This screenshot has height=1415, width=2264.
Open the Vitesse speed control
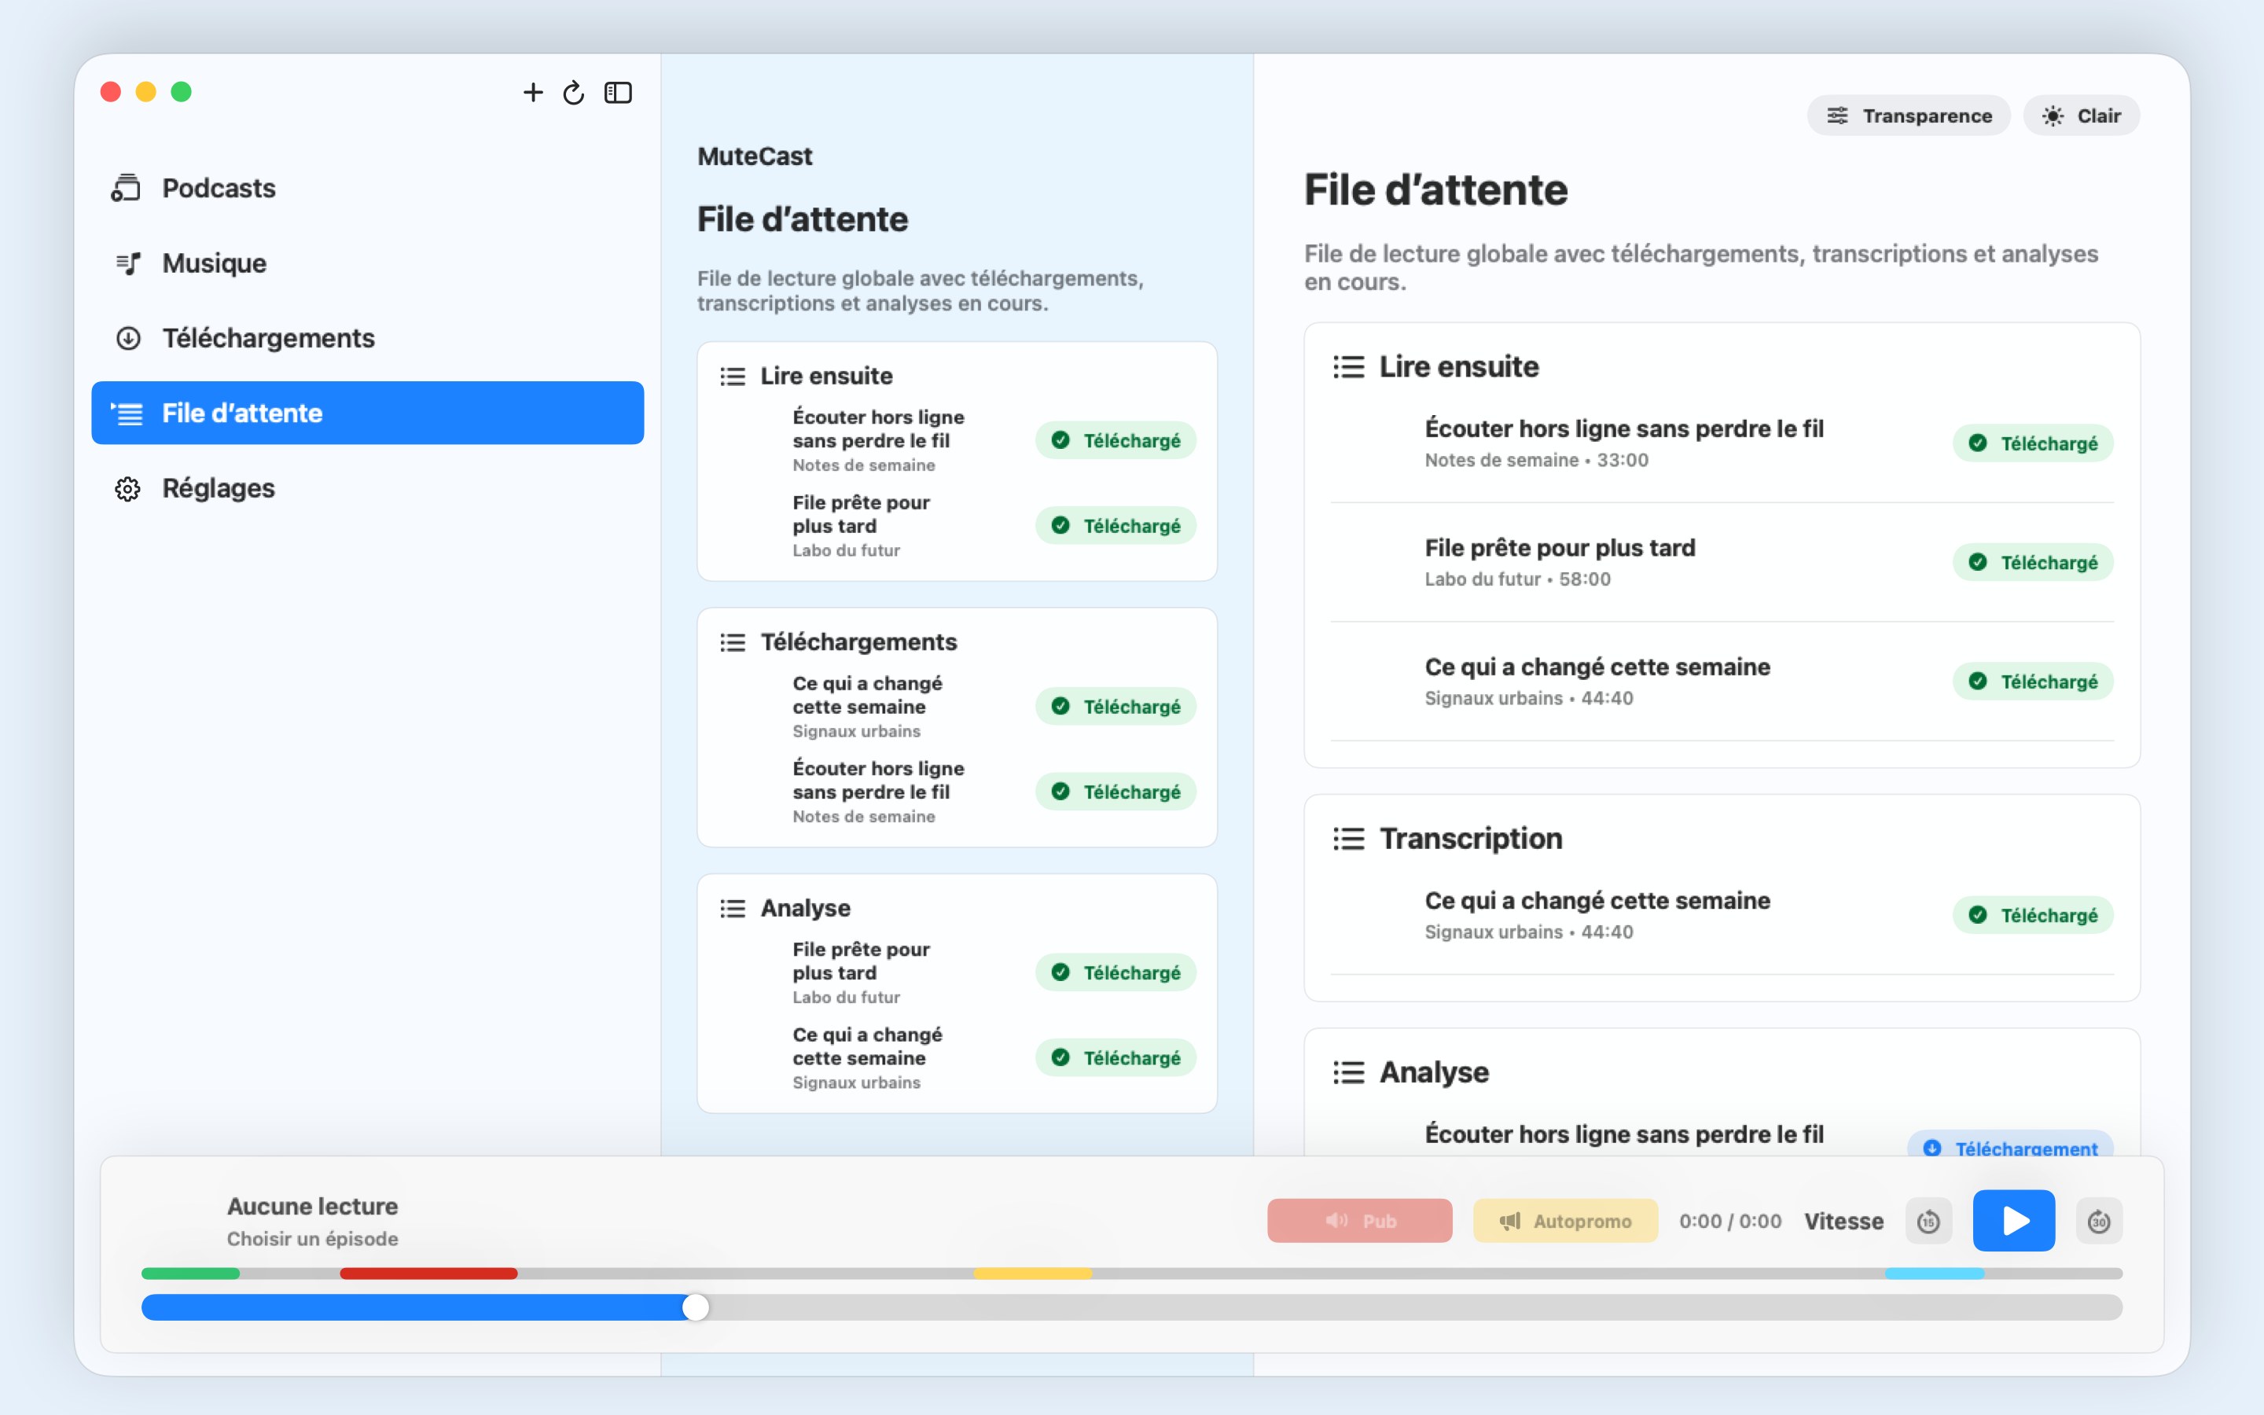pyautogui.click(x=1844, y=1222)
